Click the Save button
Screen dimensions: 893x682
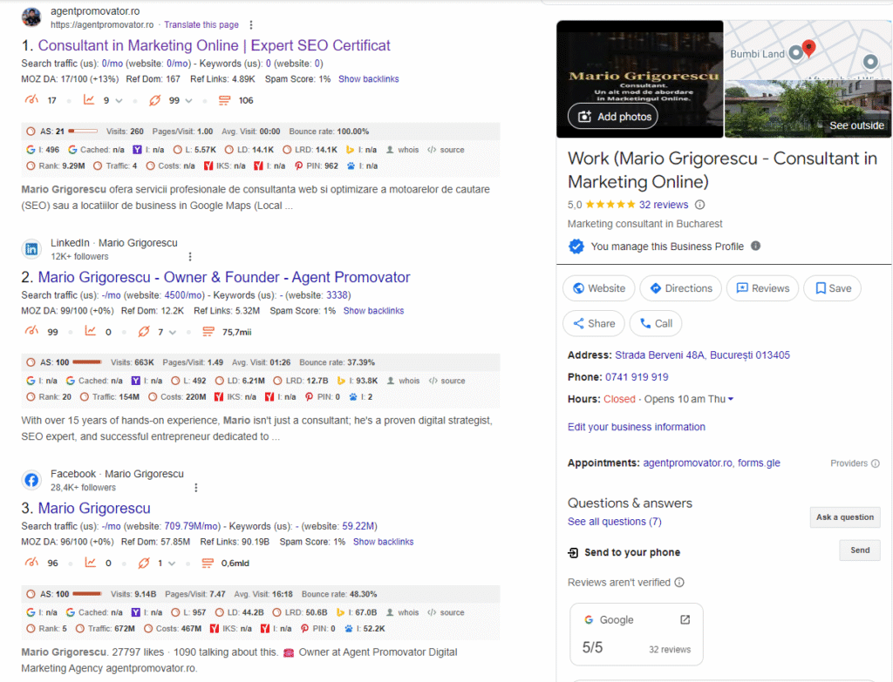pos(832,288)
